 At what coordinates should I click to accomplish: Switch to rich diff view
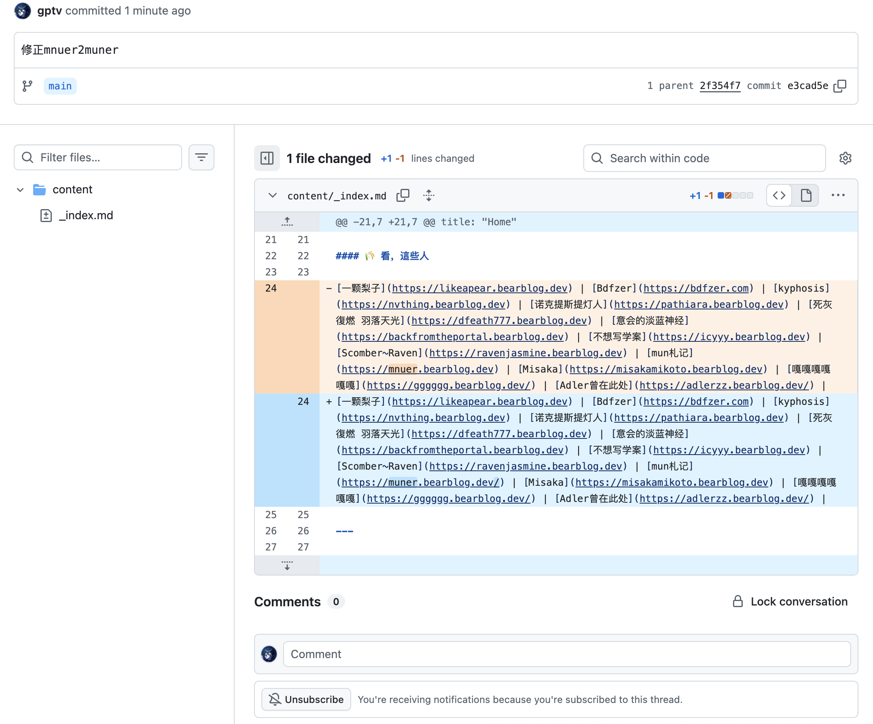pos(806,195)
